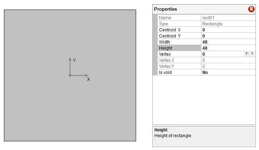
Task: Click the Vertex X value cell
Action: click(x=228, y=60)
